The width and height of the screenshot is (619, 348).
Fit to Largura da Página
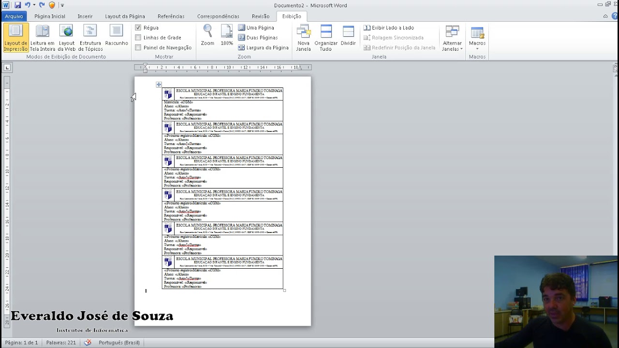[263, 47]
